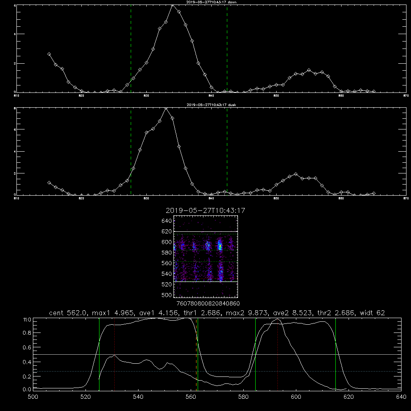Click the '600' y-axis label of spectral image
This screenshot has height=411, width=411.
tap(167, 242)
